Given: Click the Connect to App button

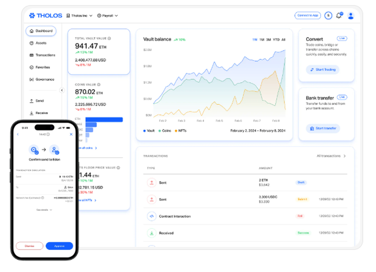Looking at the screenshot, I should pos(308,15).
